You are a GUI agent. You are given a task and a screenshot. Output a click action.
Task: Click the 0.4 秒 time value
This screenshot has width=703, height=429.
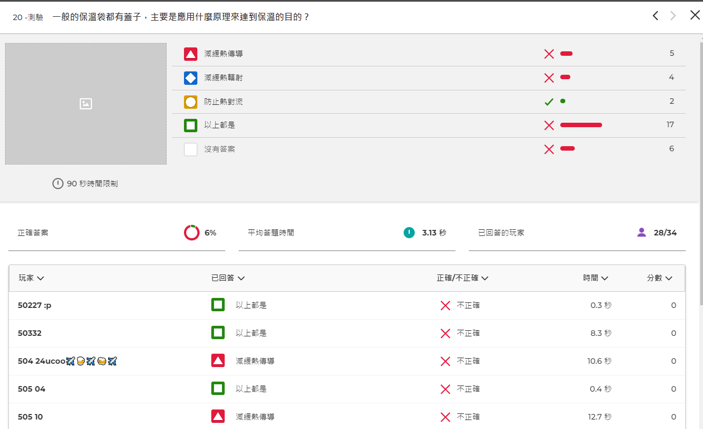click(601, 389)
